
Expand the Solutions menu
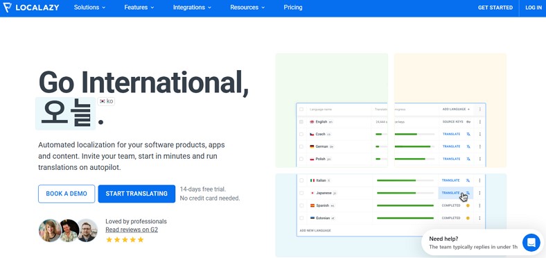coord(89,8)
